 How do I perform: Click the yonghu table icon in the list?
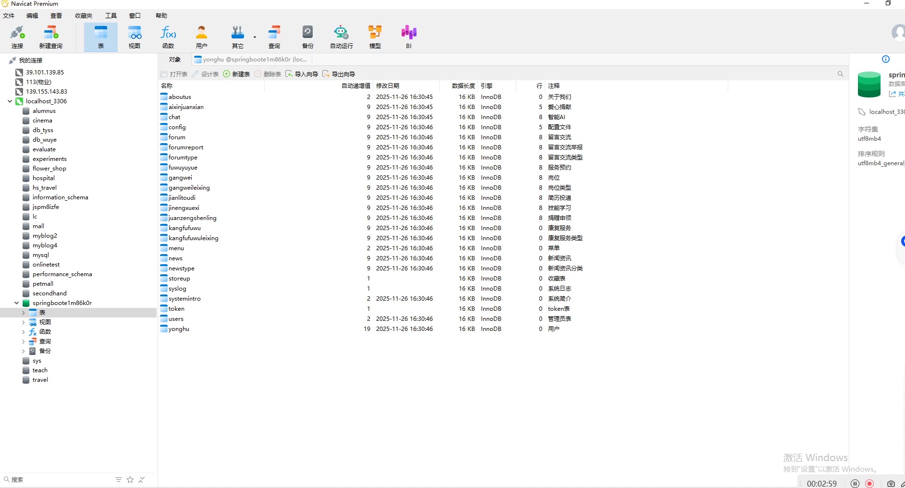(164, 329)
